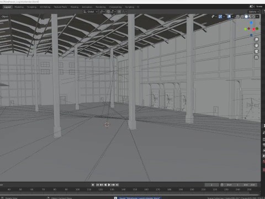
Task: Click frame 200 on the timeline ruler
Action: coord(192,190)
